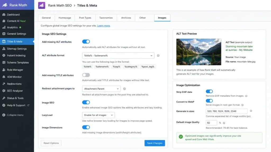This screenshot has height=152, width=271.
Task: Insert the %category% tag
Action: (x=131, y=67)
